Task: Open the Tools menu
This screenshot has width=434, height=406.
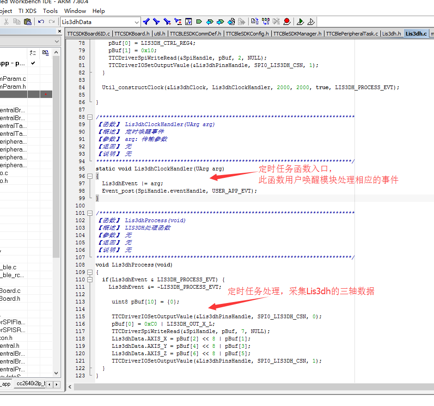Action: [x=50, y=11]
